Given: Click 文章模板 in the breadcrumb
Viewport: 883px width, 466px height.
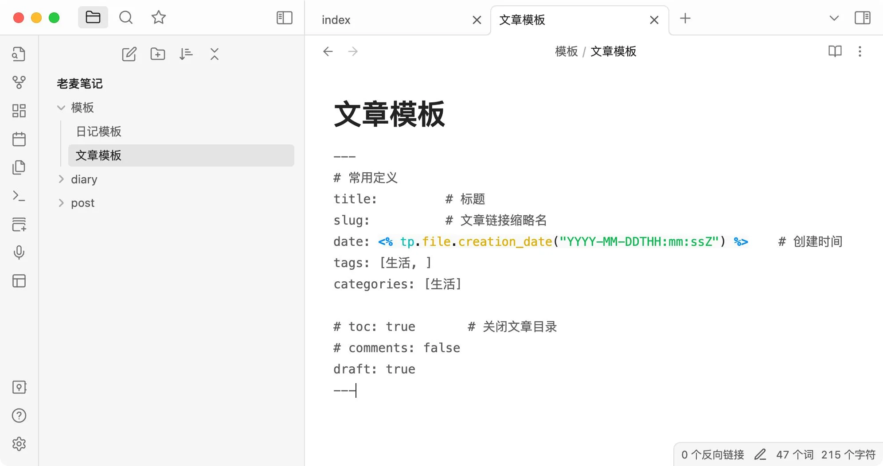Looking at the screenshot, I should pyautogui.click(x=613, y=51).
